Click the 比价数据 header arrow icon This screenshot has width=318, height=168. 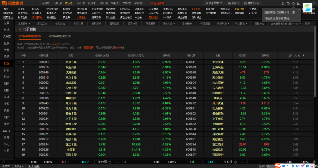[x=20, y=29]
